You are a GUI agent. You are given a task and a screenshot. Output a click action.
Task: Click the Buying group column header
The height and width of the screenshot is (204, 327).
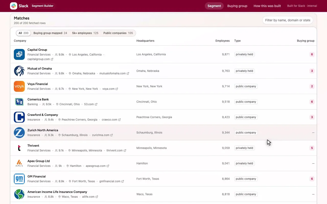(306, 41)
